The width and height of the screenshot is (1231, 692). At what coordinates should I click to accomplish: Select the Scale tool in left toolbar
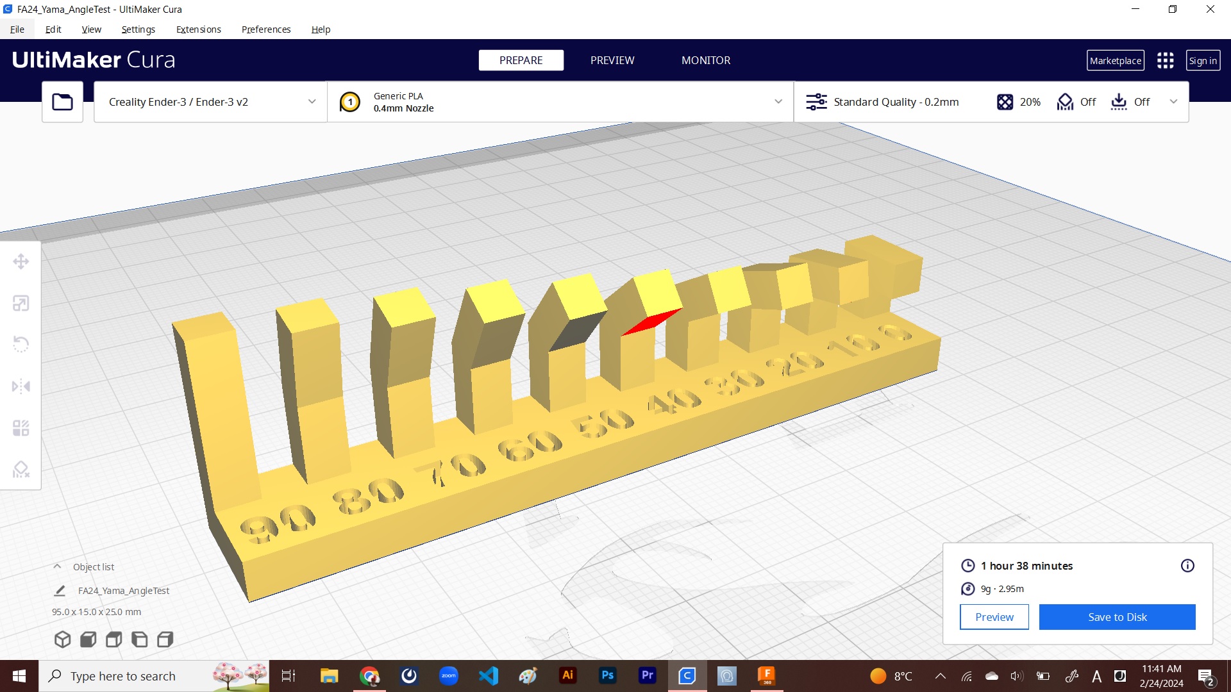coord(21,303)
